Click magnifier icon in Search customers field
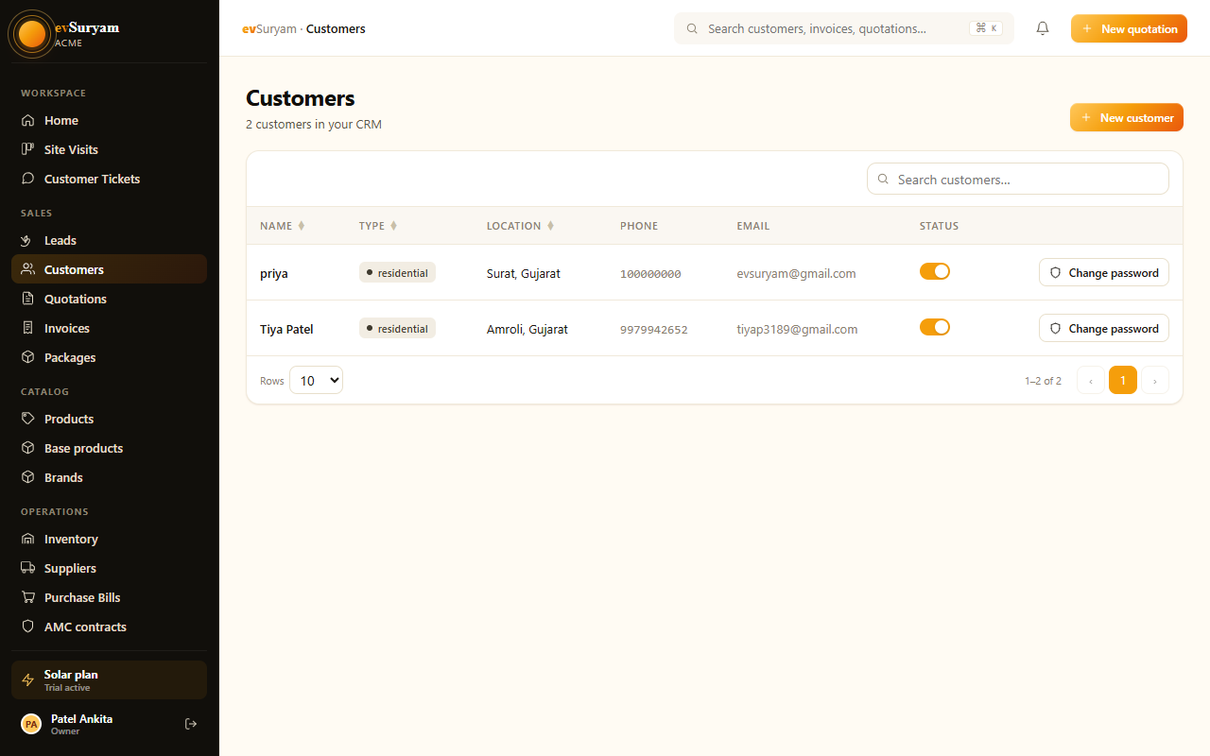Screen dimensions: 1210x756 [883, 179]
